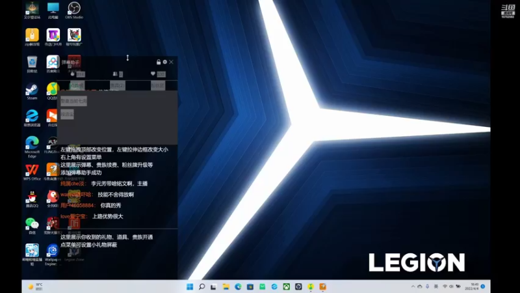Open the Tencent QQ penguin icon
The width and height of the screenshot is (520, 293).
click(x=32, y=199)
